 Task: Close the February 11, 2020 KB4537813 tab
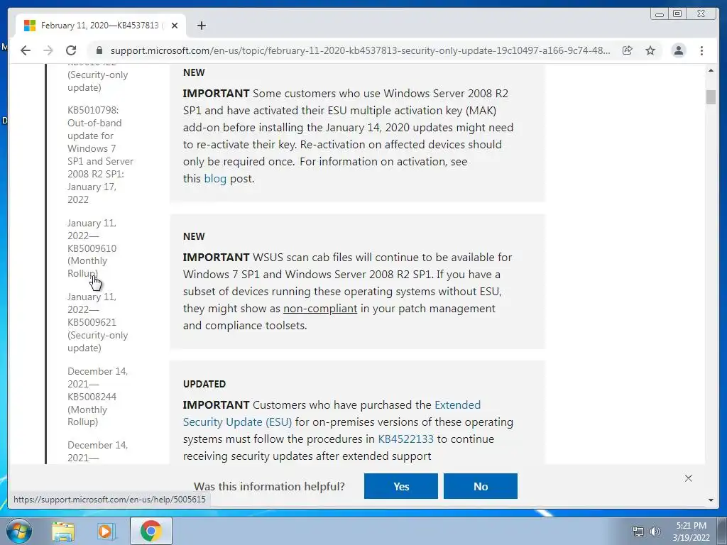[x=175, y=26]
